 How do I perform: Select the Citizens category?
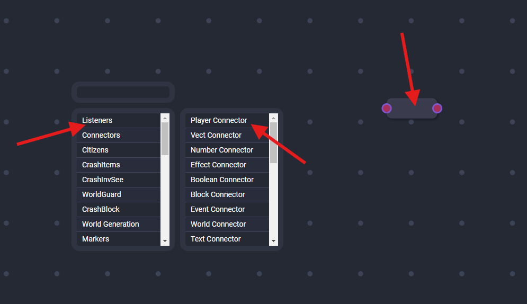point(118,150)
